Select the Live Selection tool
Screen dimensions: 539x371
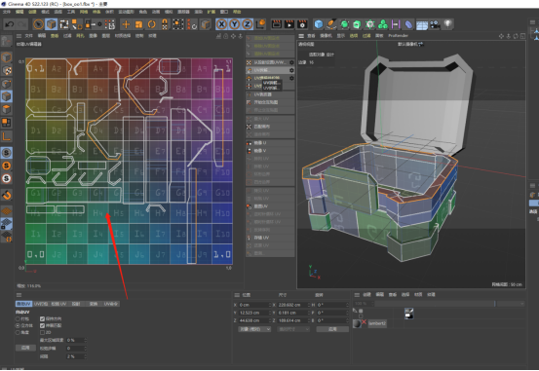[39, 24]
